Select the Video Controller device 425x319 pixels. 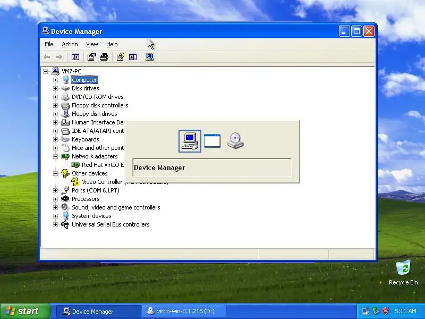point(102,182)
